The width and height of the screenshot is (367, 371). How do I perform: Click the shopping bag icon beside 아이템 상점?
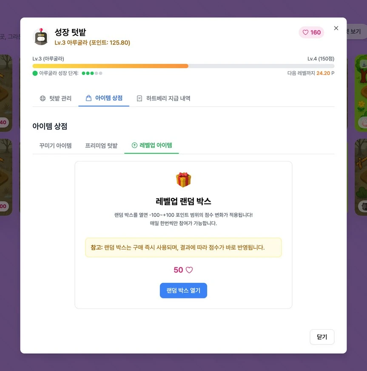[x=88, y=98]
